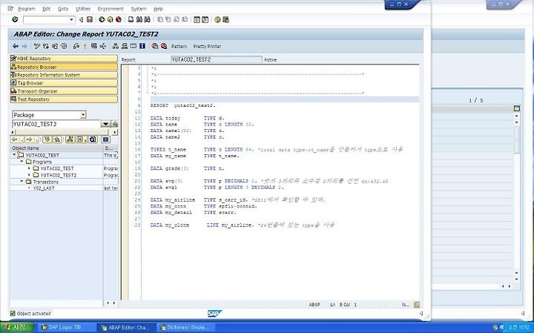Open the YUTAC02_TEST2 object name history dropdown
The width and height of the screenshot is (534, 333).
point(105,124)
